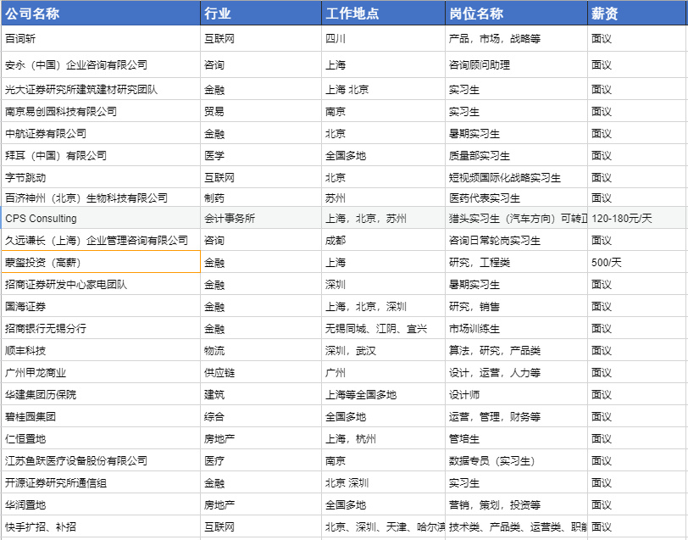Viewport: 688px width, 540px height.
Task: Click the cell CPS Consulting
Action: coord(101,218)
